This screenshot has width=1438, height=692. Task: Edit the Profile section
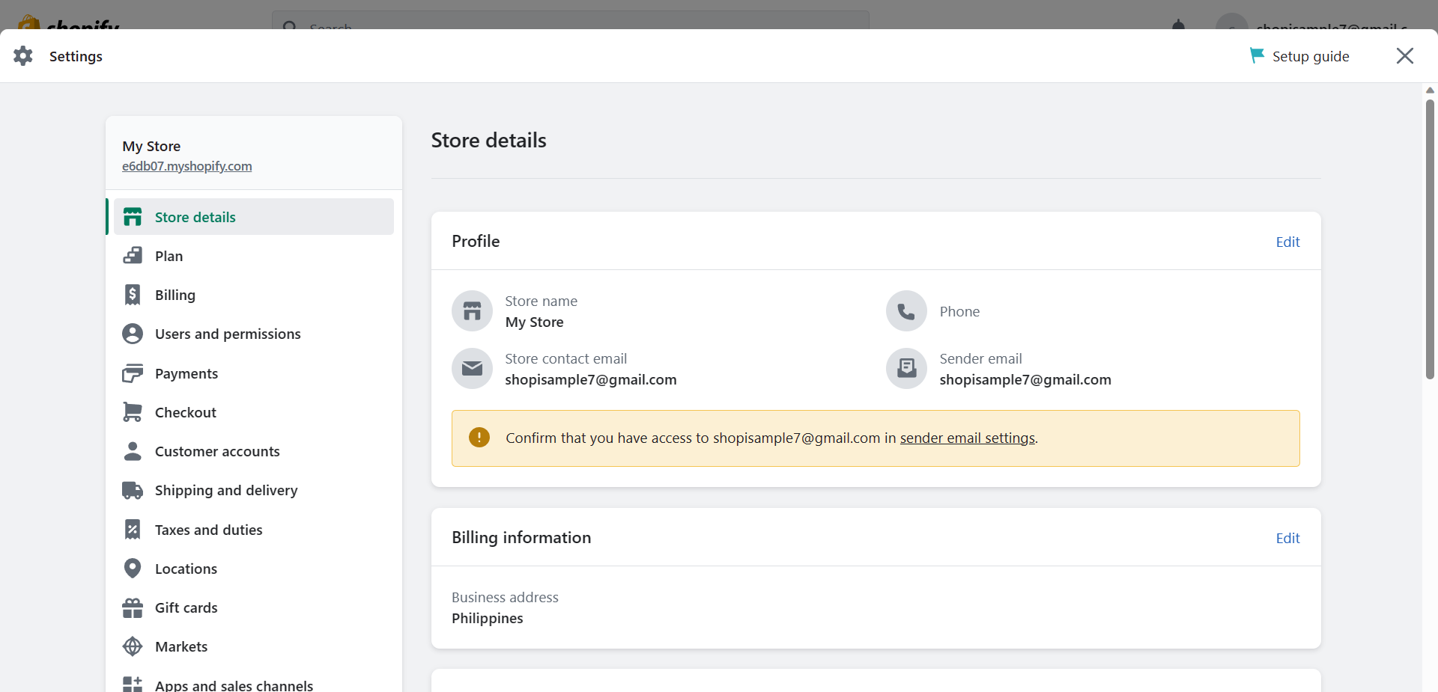pyautogui.click(x=1287, y=242)
